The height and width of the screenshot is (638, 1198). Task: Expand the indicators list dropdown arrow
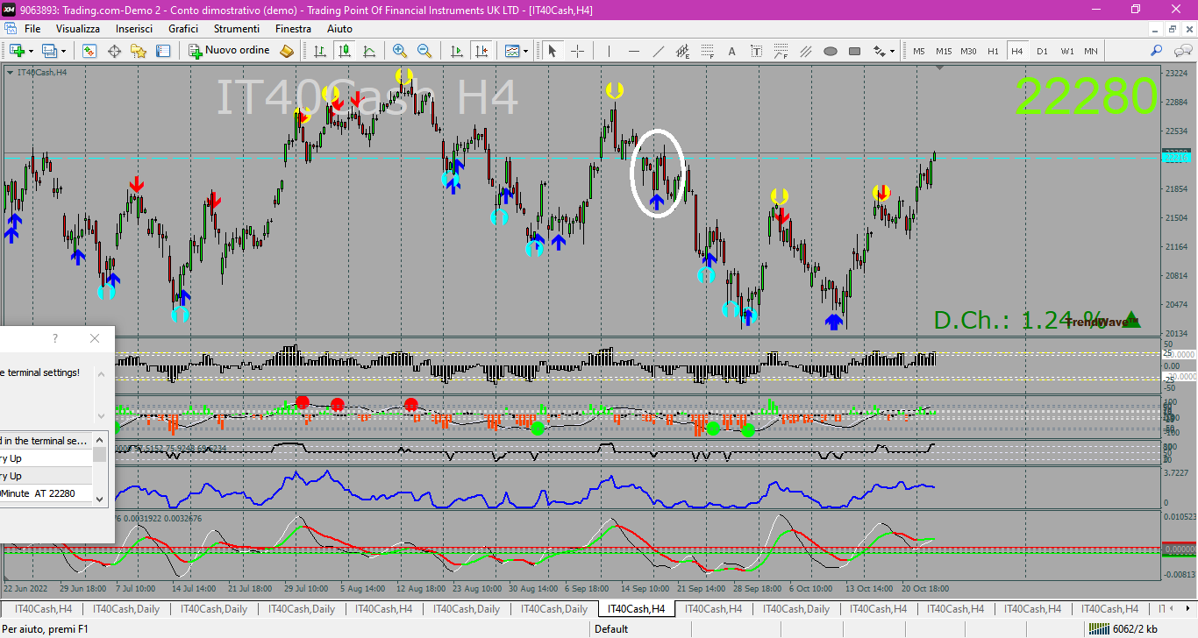(526, 51)
